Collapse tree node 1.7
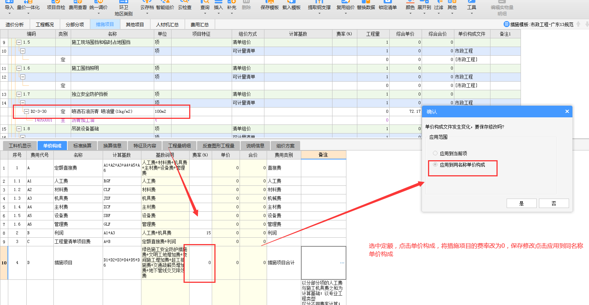The image size is (589, 305). 19,94
